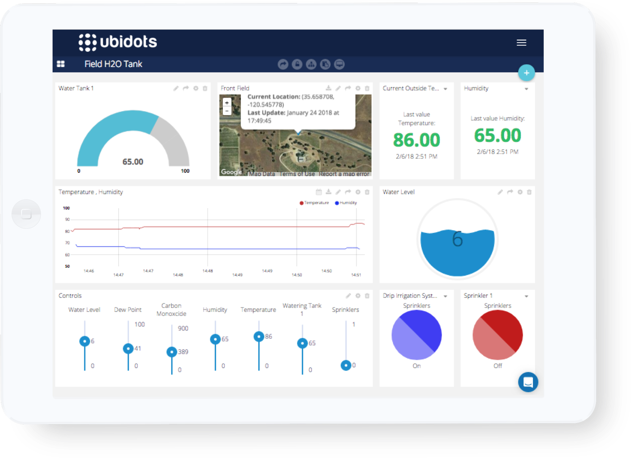Toggle Humidity series in chart legend
Image resolution: width=631 pixels, height=458 pixels.
346,203
